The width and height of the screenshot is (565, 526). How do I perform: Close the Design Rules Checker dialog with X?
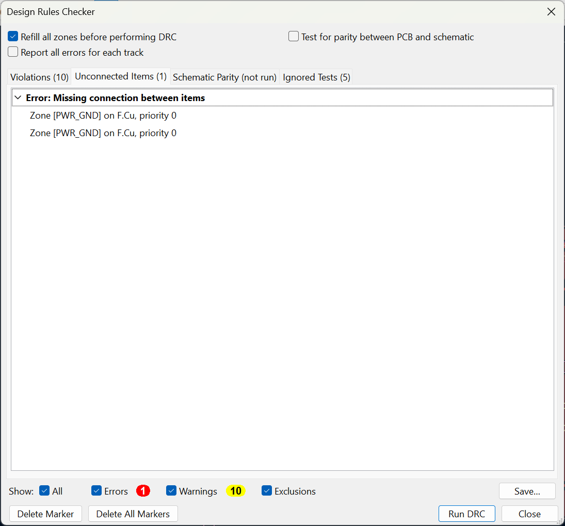(551, 12)
